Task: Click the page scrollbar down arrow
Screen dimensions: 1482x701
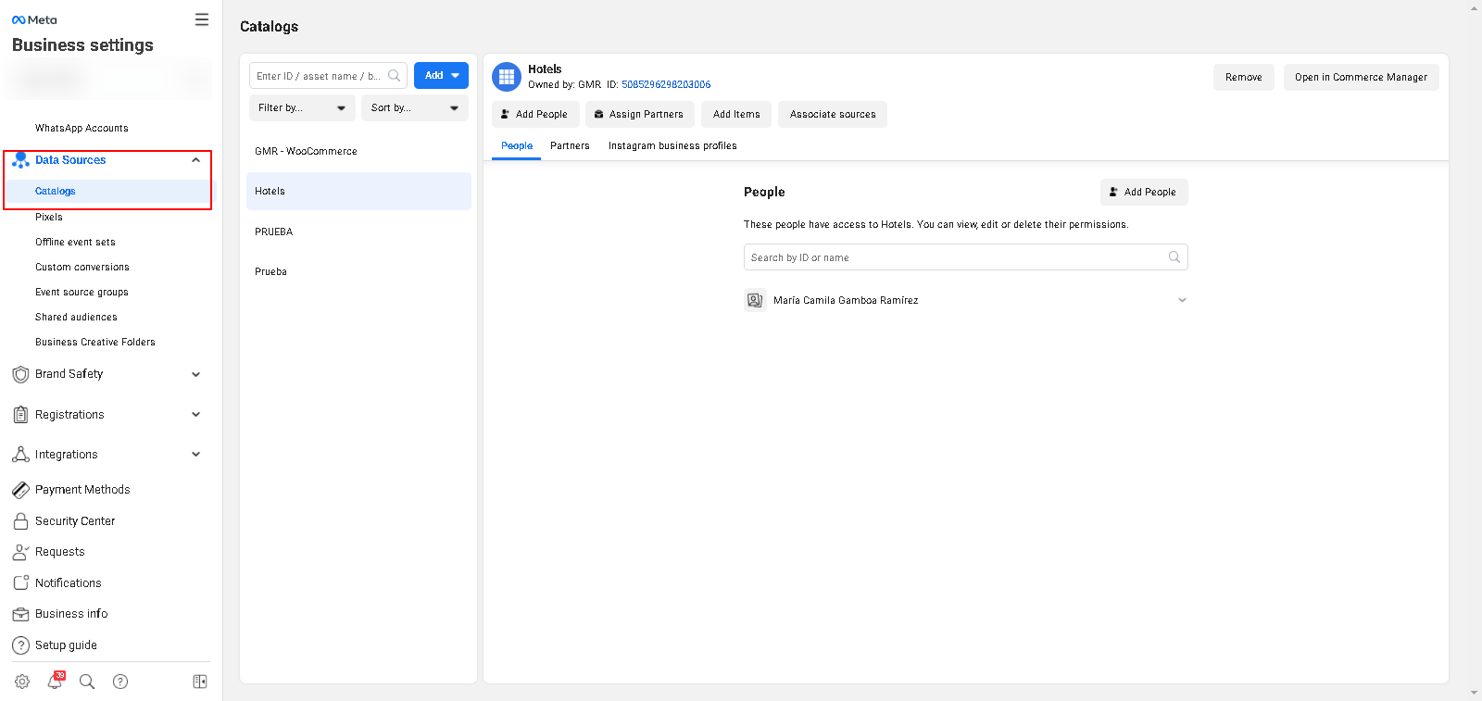Action: [1475, 693]
